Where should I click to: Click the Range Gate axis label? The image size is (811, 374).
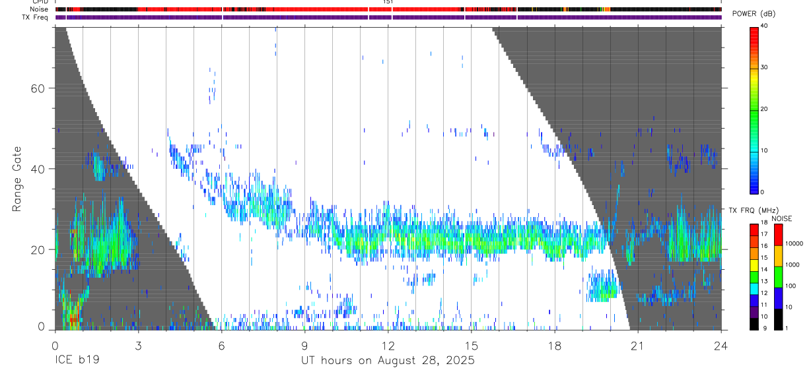pyautogui.click(x=18, y=179)
